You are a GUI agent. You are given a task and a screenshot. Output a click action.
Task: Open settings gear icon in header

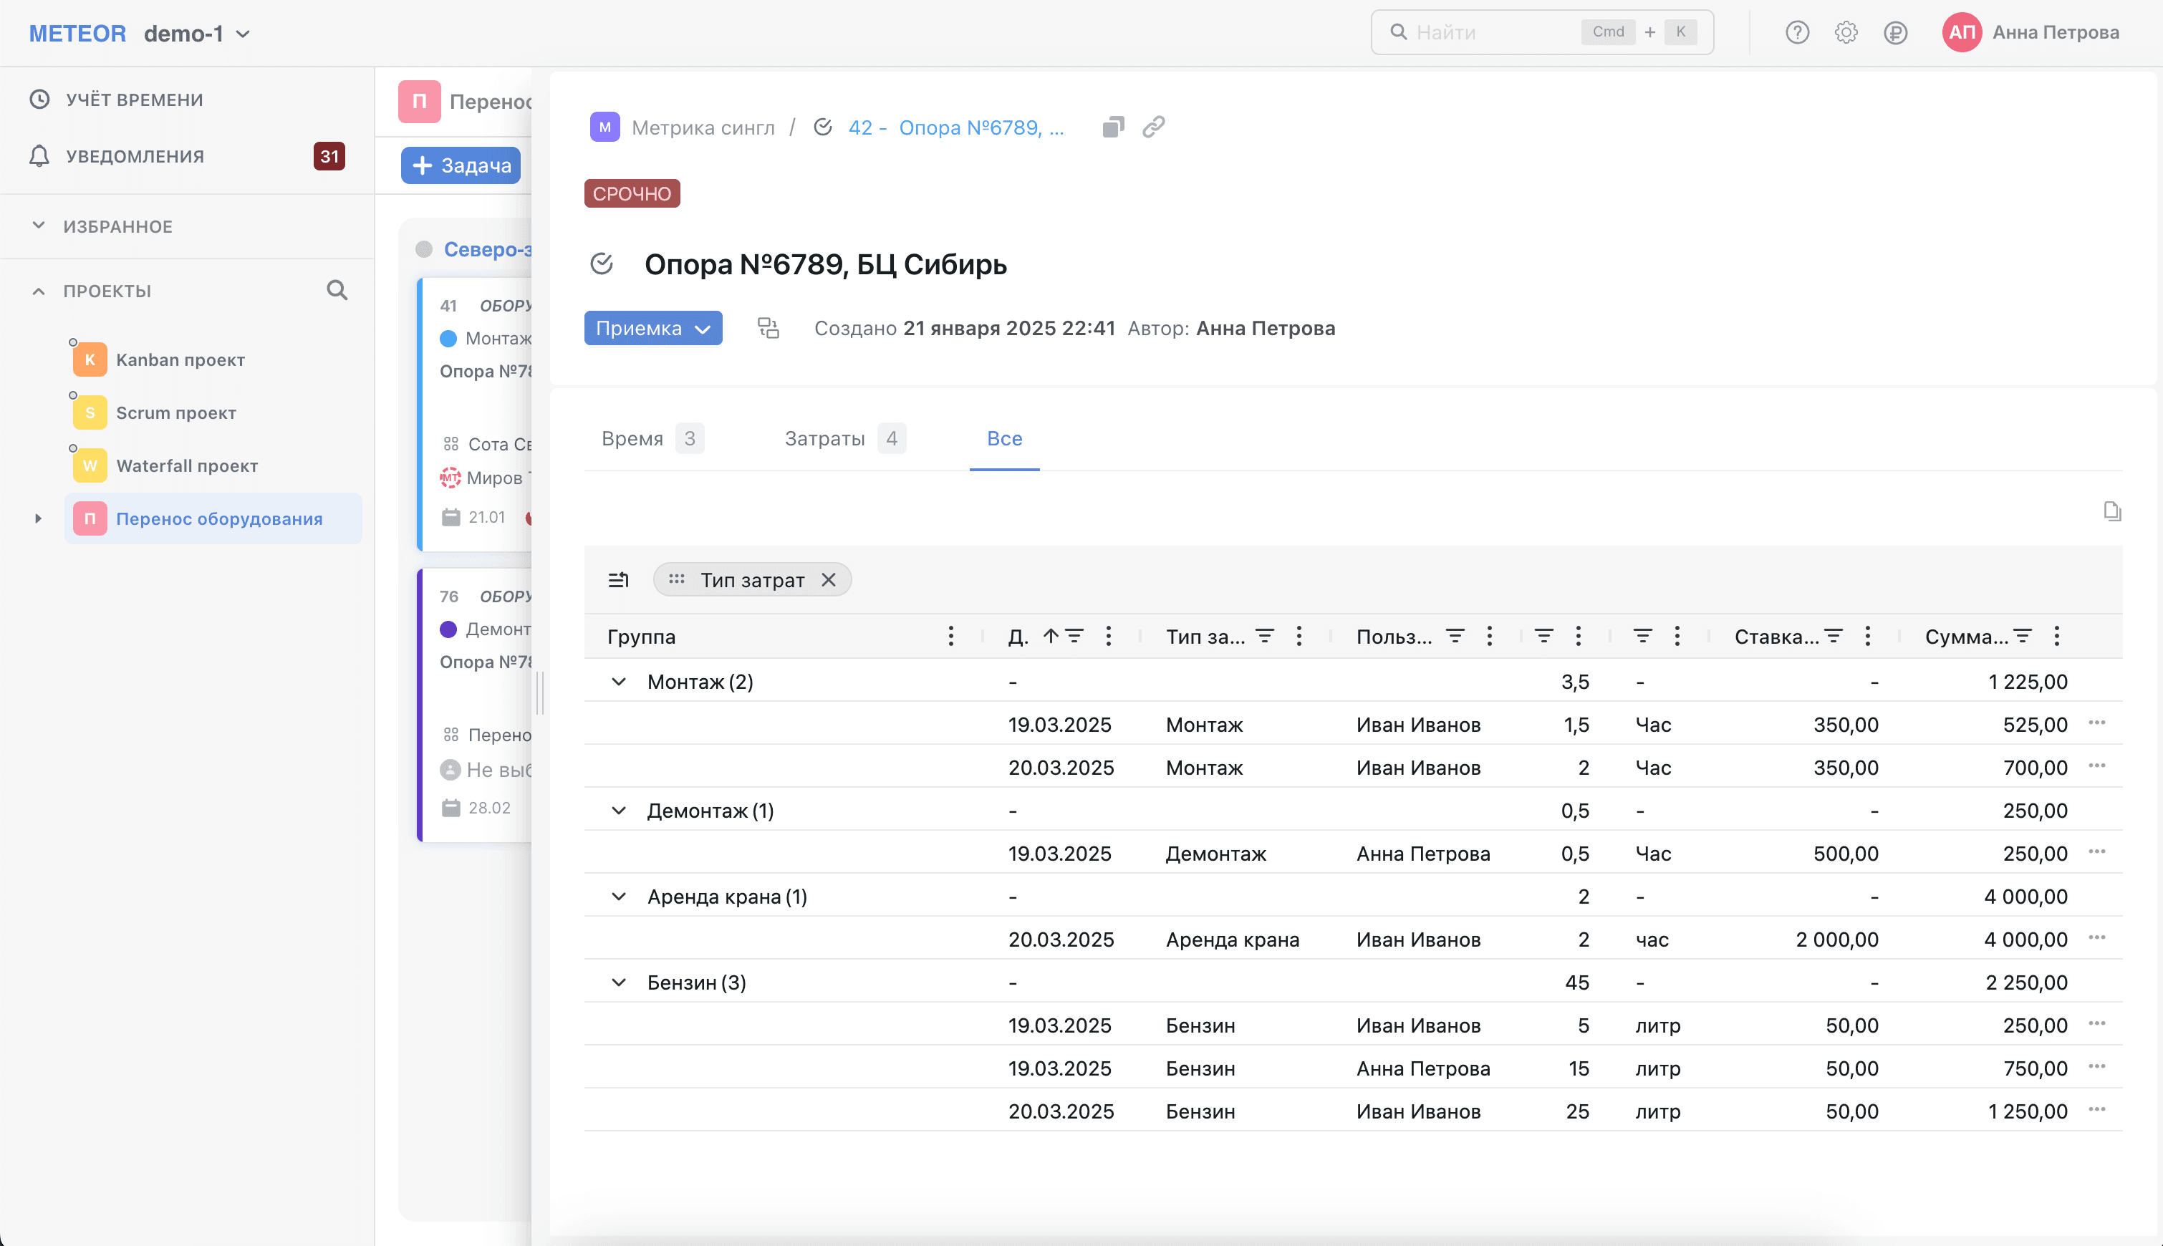[x=1846, y=32]
